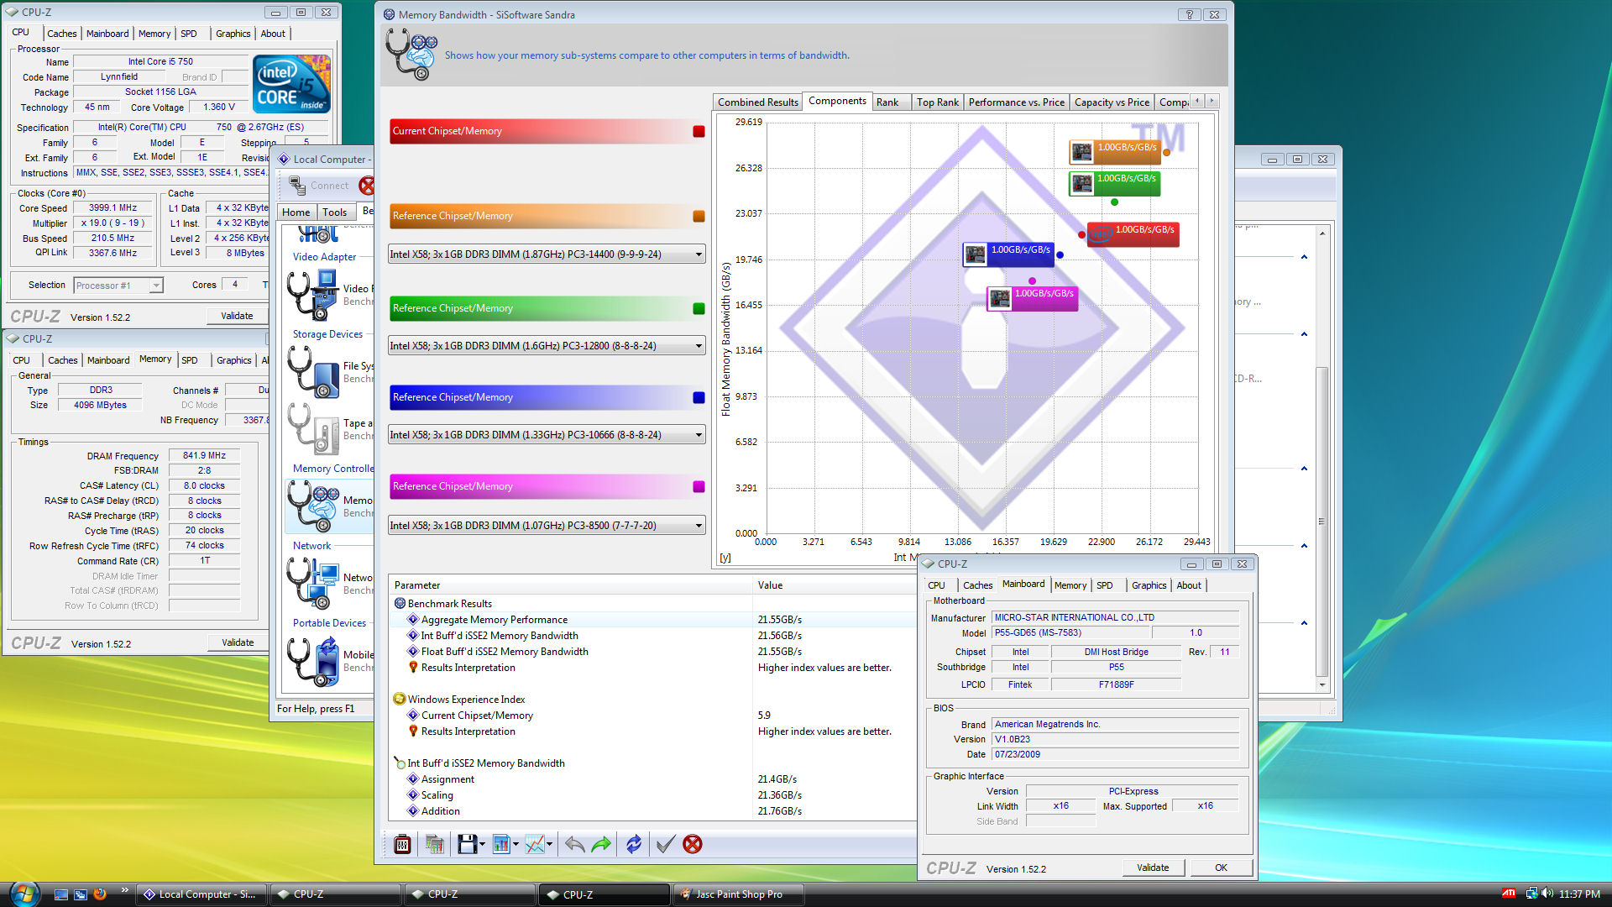
Task: Click the magenta Reference Chipset/Memory color square
Action: [x=699, y=487]
